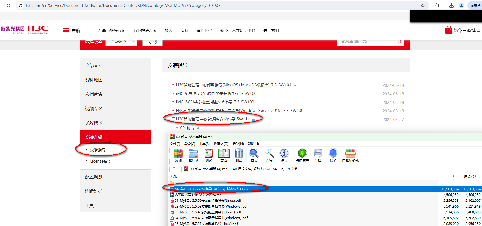The width and height of the screenshot is (482, 226).
Task: Open the WinRAR 工具(S) menu
Action: [204, 144]
